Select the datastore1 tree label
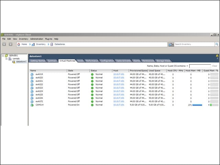This screenshot has height=165, width=220. 21,62
